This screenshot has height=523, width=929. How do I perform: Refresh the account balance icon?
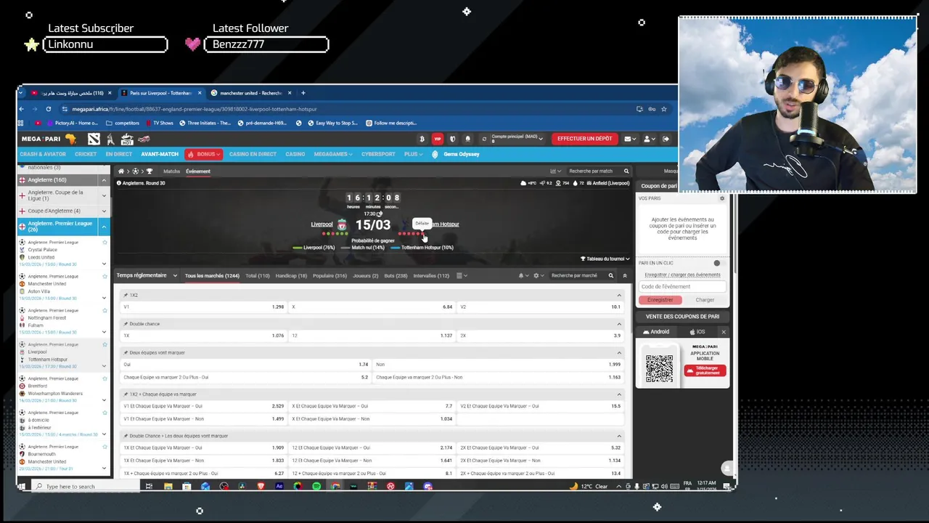[484, 139]
